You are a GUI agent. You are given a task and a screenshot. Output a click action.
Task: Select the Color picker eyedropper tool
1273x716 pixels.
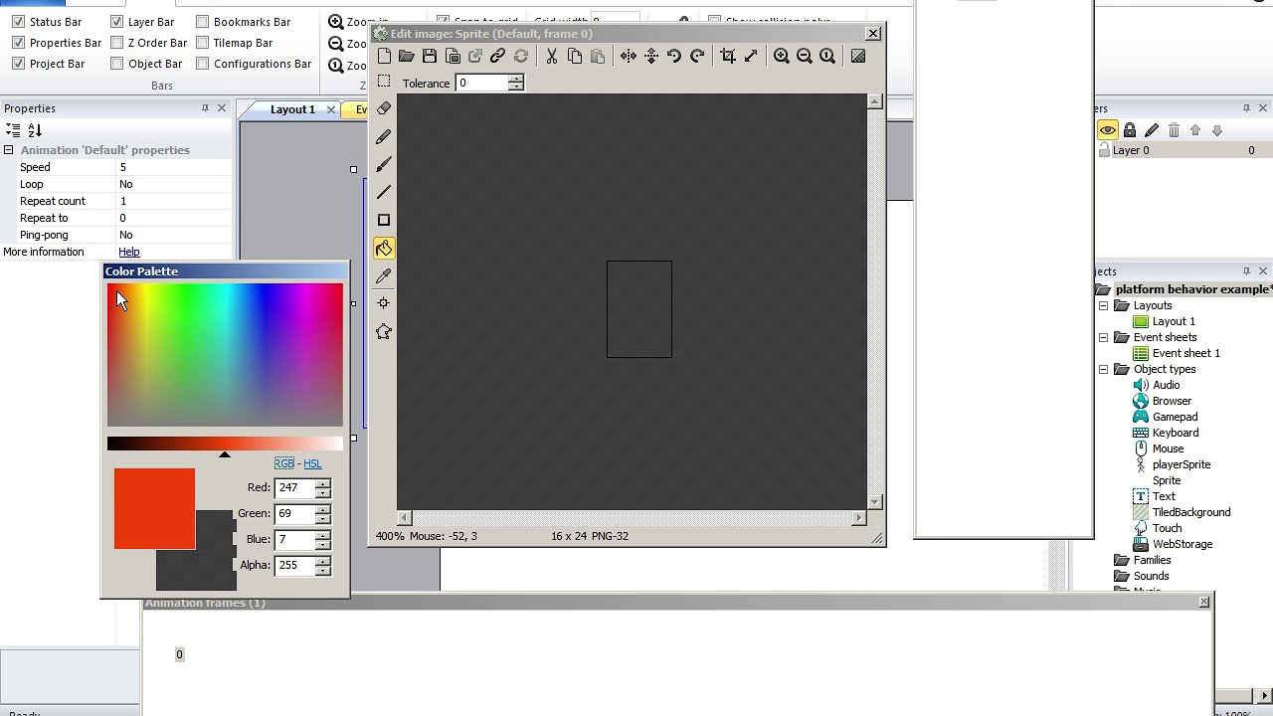384,275
